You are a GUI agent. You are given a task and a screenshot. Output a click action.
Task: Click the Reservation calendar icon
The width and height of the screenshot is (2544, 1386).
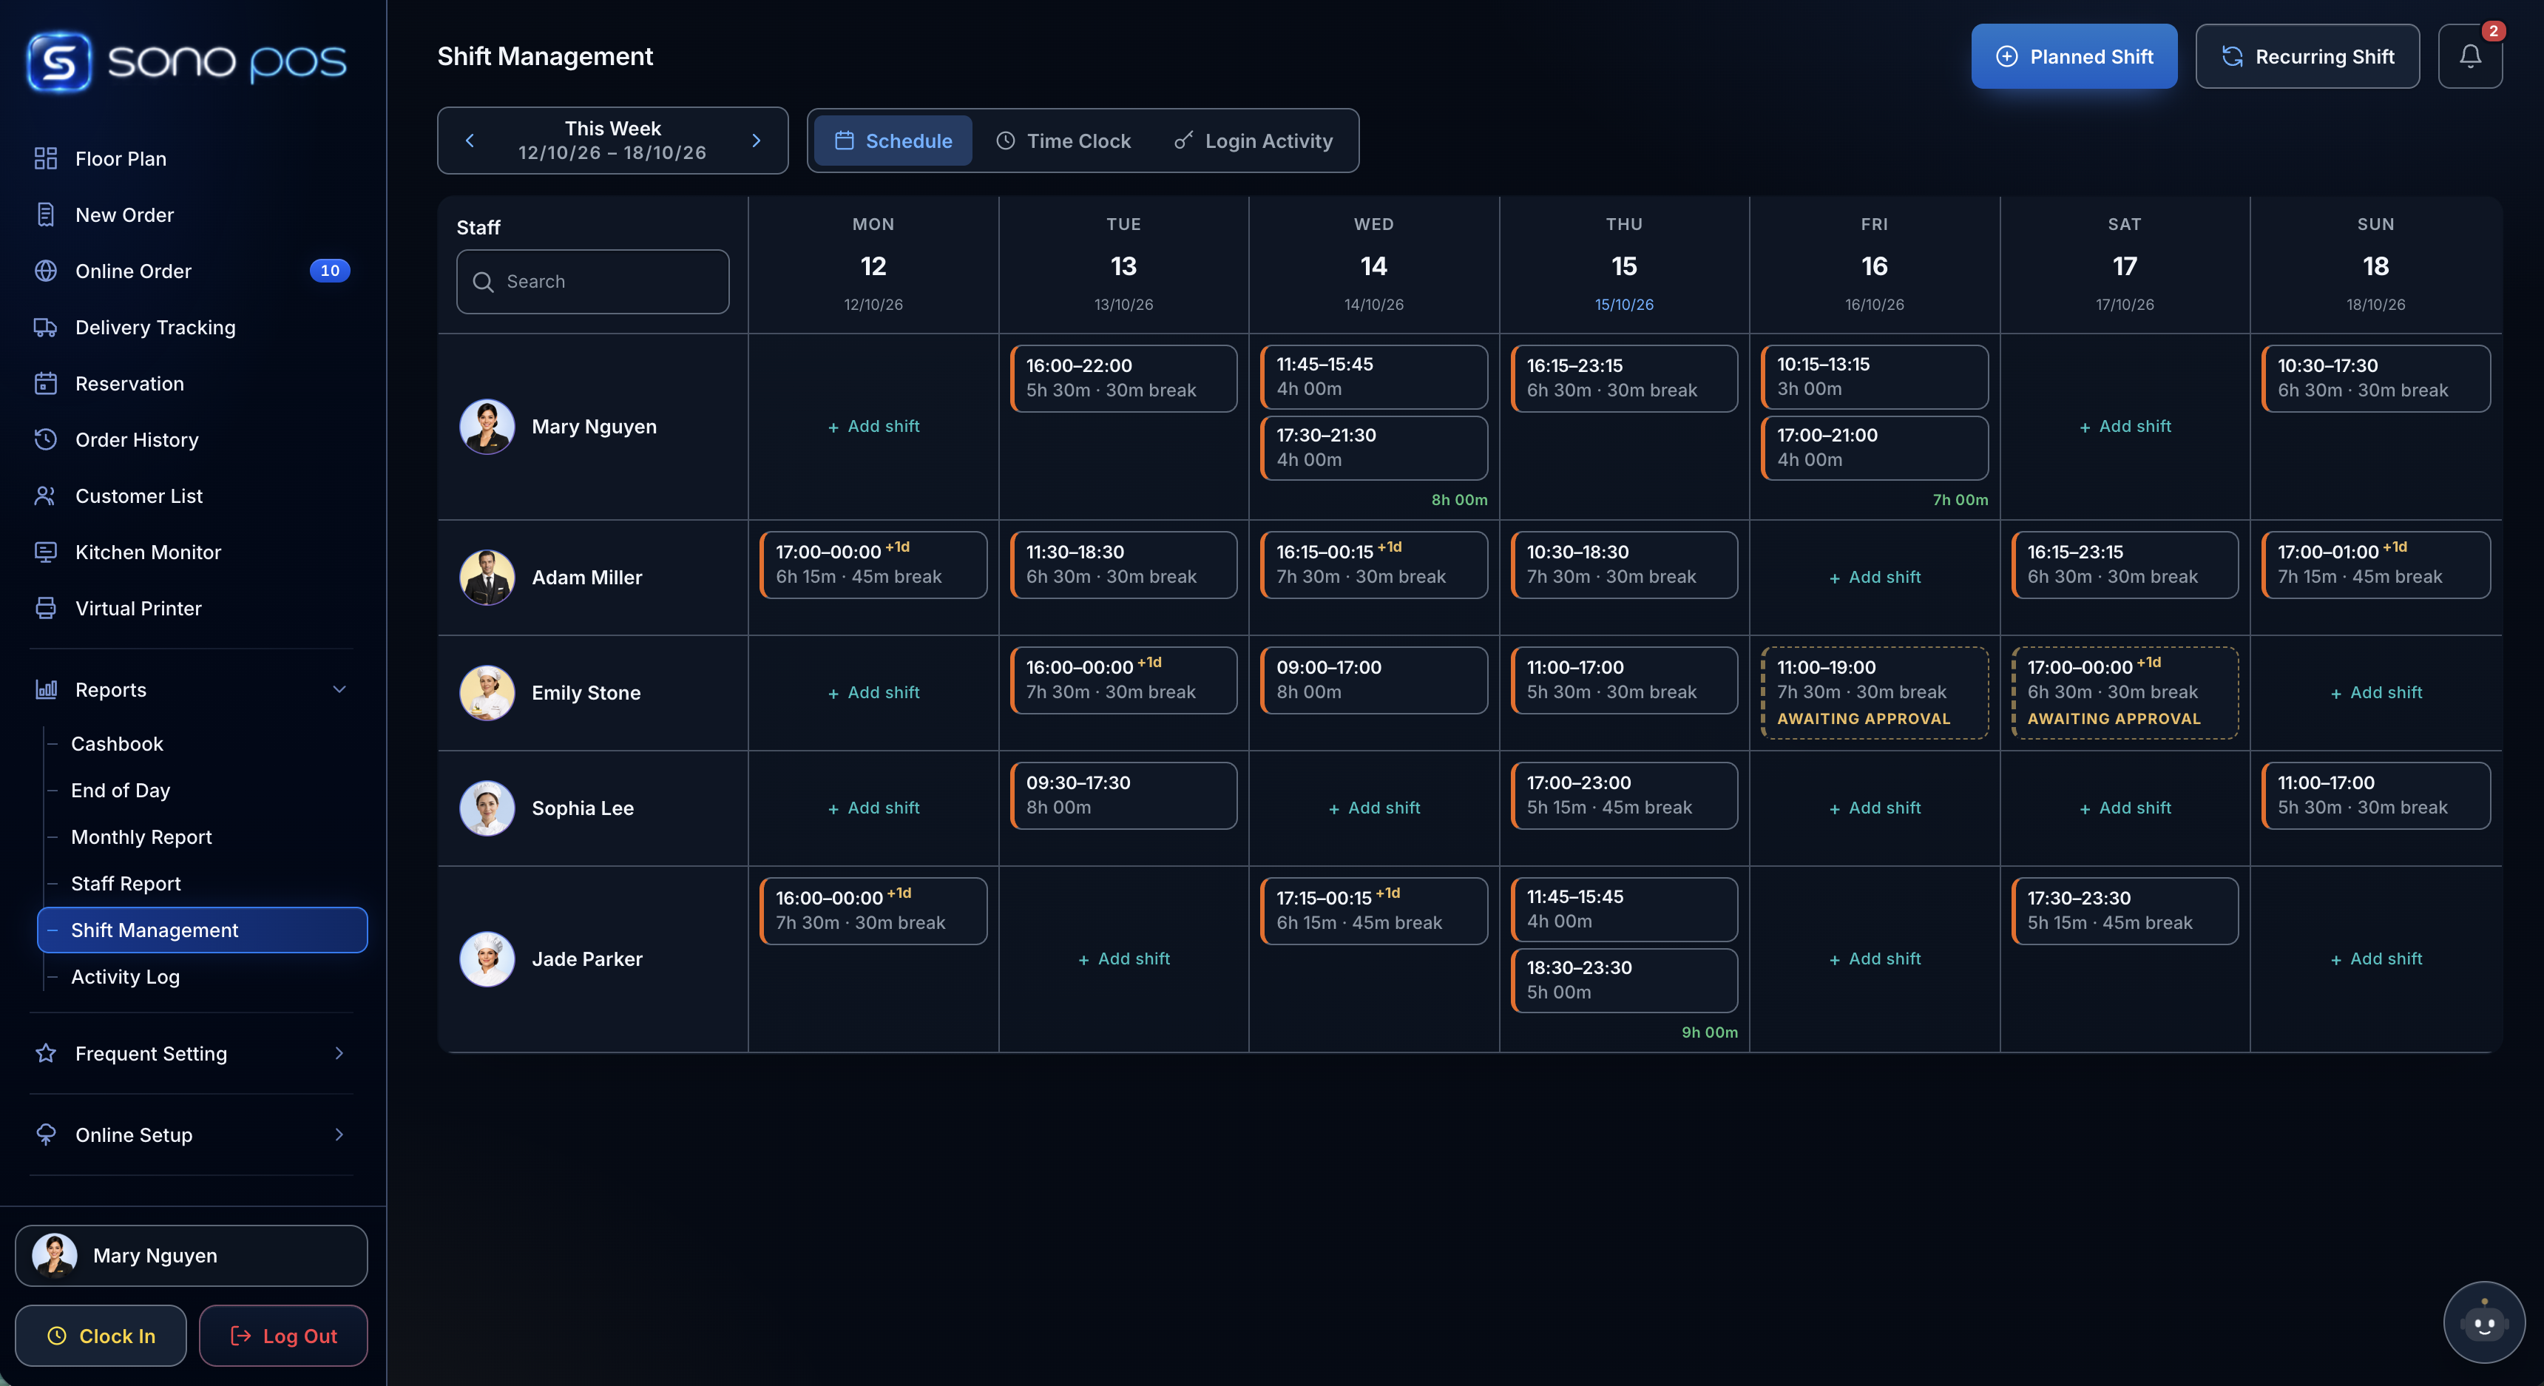point(45,383)
